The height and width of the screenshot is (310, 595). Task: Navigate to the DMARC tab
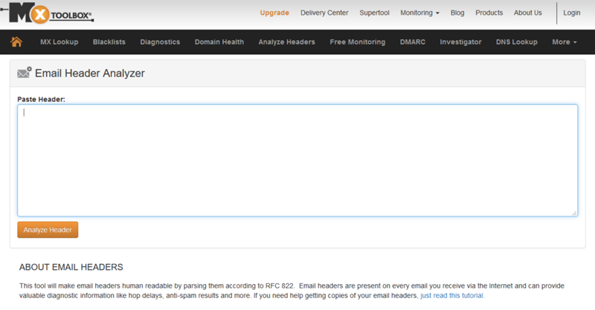tap(412, 42)
